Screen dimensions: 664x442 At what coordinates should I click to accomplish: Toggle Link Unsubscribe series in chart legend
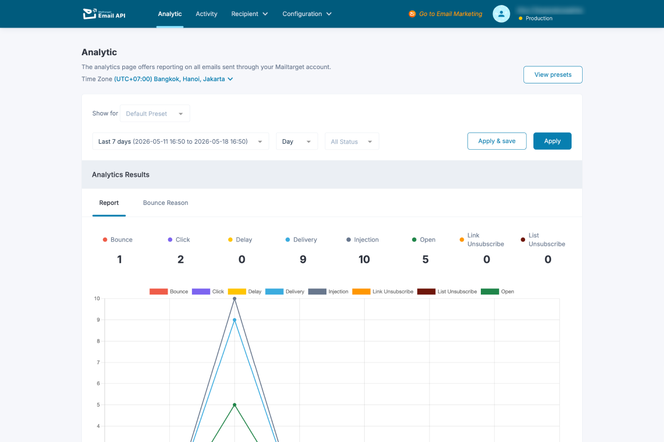(383, 292)
